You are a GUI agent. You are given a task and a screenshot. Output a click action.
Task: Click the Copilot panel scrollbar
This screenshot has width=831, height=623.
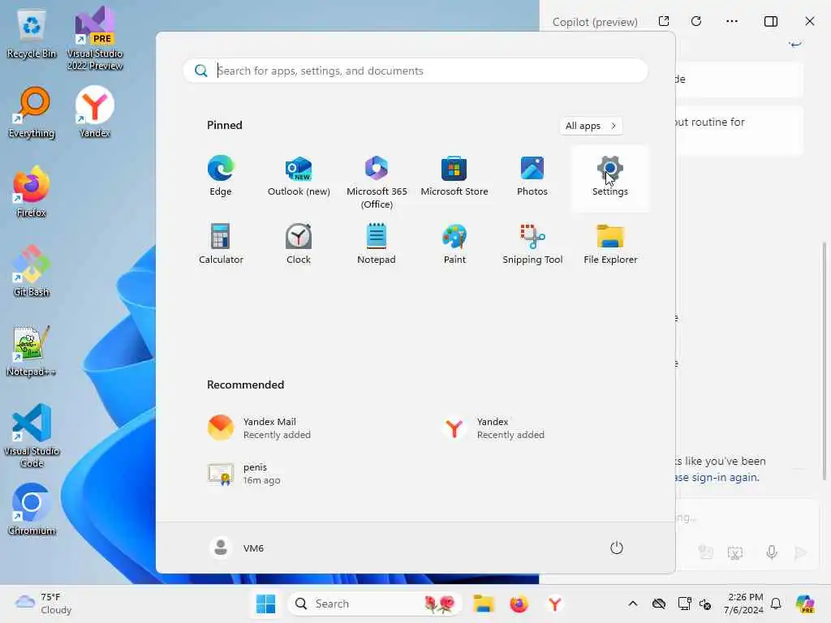click(x=825, y=360)
